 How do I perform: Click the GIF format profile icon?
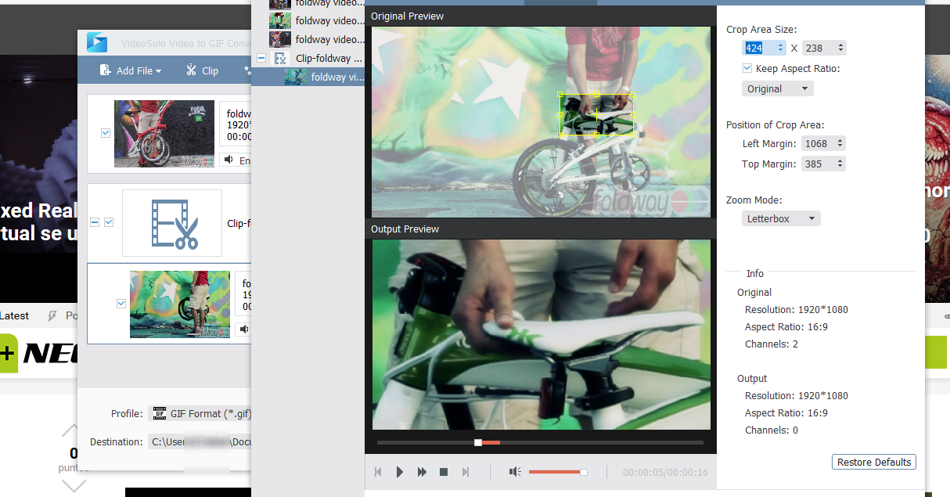[160, 413]
